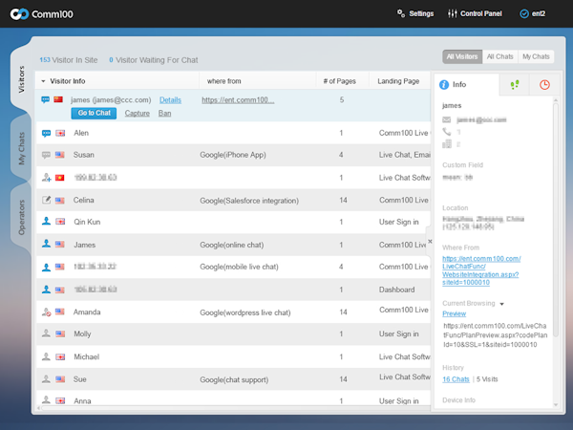Click the Info panel vertical scrollbar

[556, 220]
